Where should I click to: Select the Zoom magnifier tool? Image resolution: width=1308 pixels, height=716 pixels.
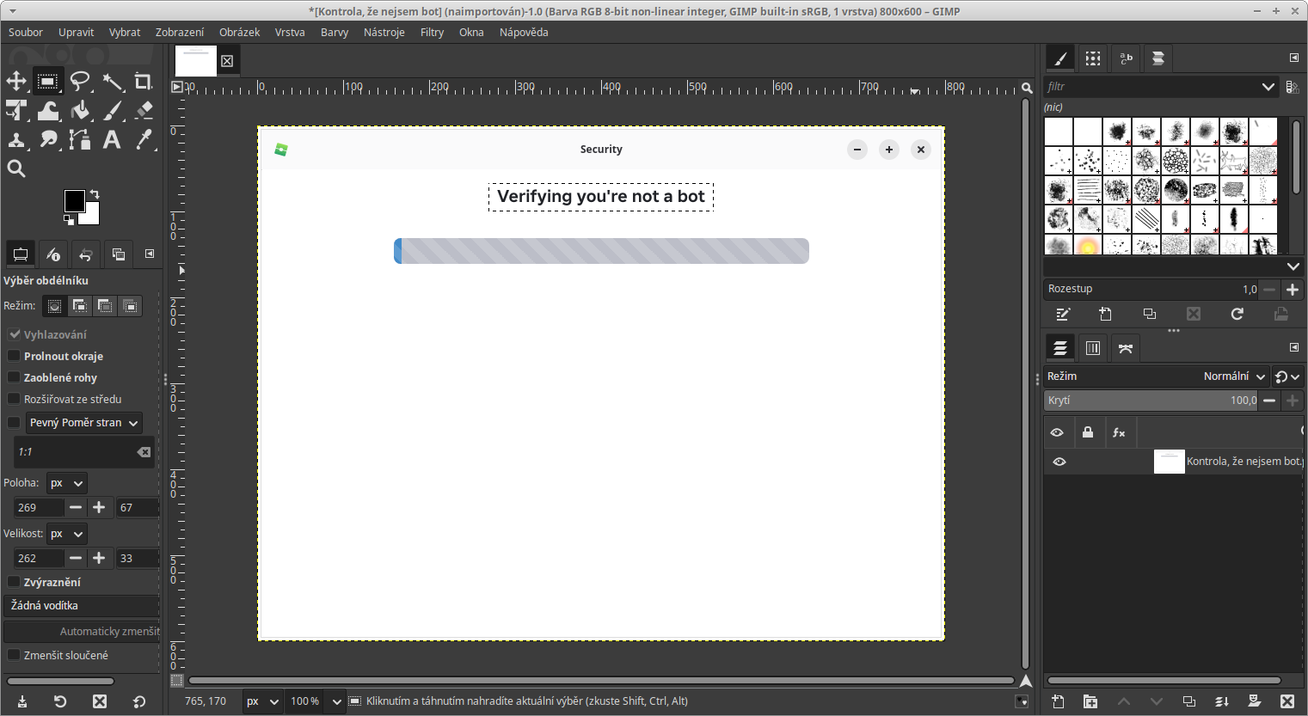coord(16,169)
